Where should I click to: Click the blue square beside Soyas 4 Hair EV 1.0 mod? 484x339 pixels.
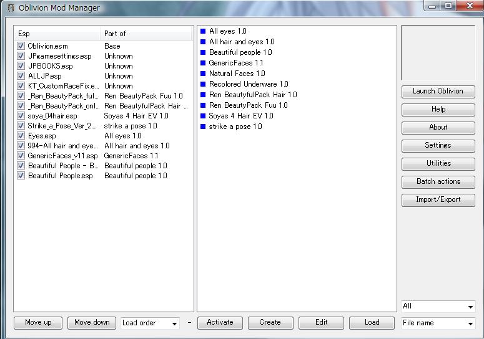[x=203, y=116]
